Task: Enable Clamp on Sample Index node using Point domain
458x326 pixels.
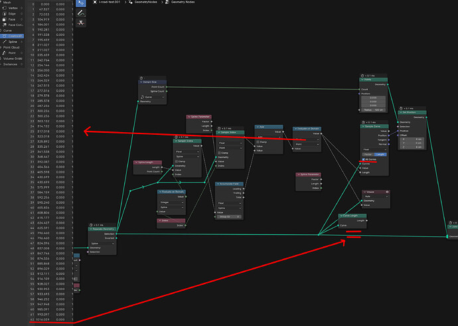Action: coord(219,153)
